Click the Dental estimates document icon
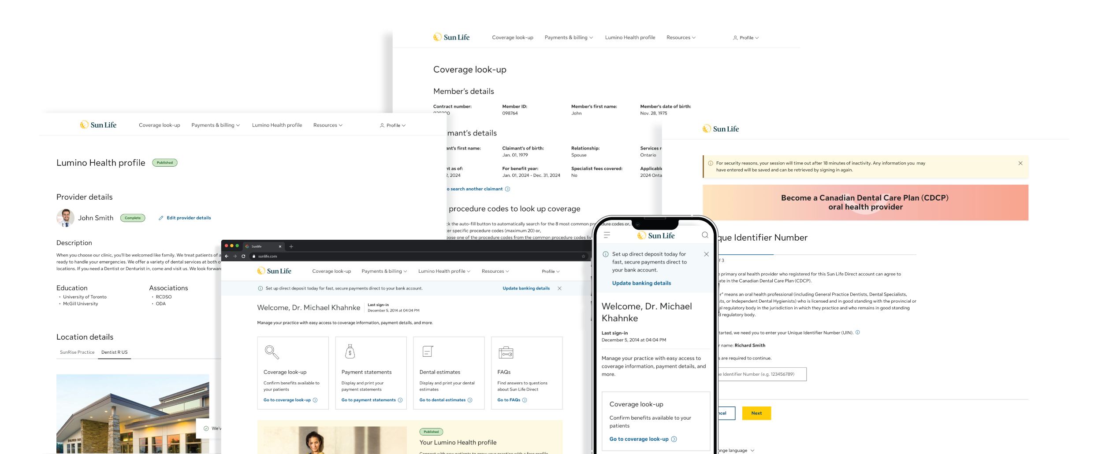The height and width of the screenshot is (454, 1102). coord(428,351)
